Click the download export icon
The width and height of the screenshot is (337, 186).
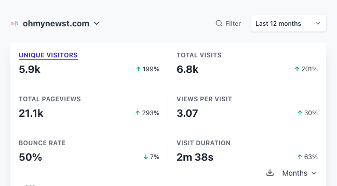point(270,173)
